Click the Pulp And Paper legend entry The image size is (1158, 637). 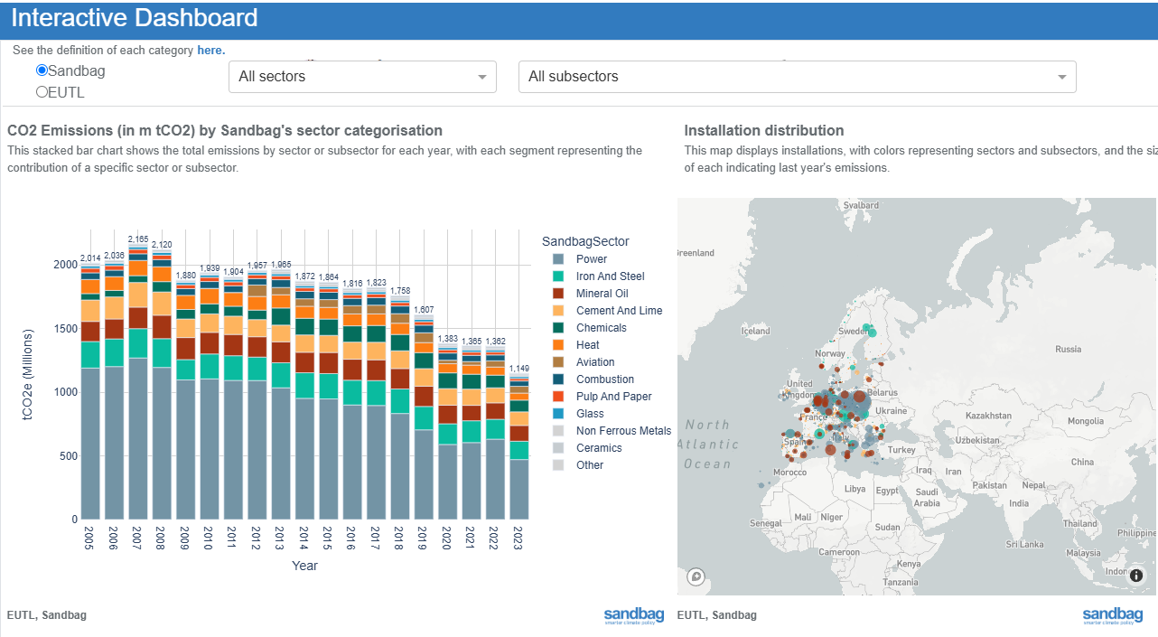[x=613, y=397]
